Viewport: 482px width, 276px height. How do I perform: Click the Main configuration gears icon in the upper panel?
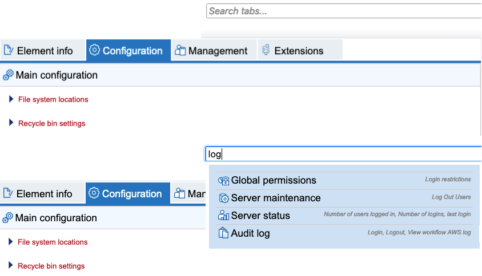coord(8,75)
